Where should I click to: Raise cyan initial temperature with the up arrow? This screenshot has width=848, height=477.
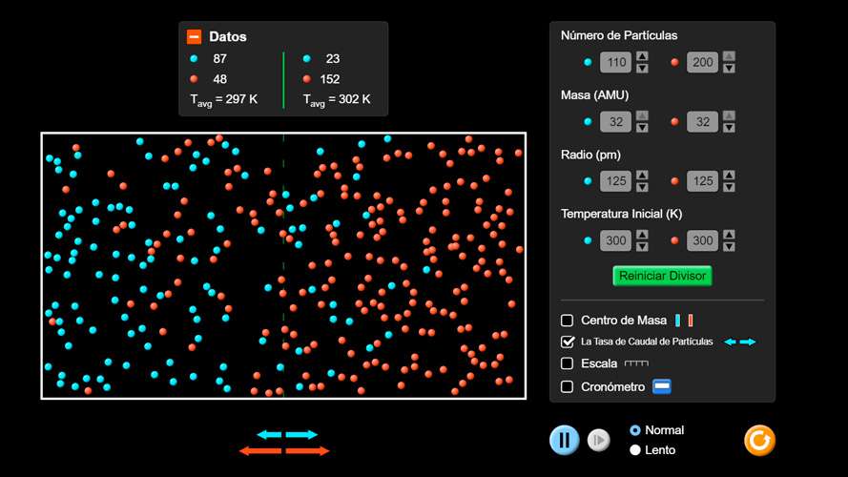[x=642, y=235]
